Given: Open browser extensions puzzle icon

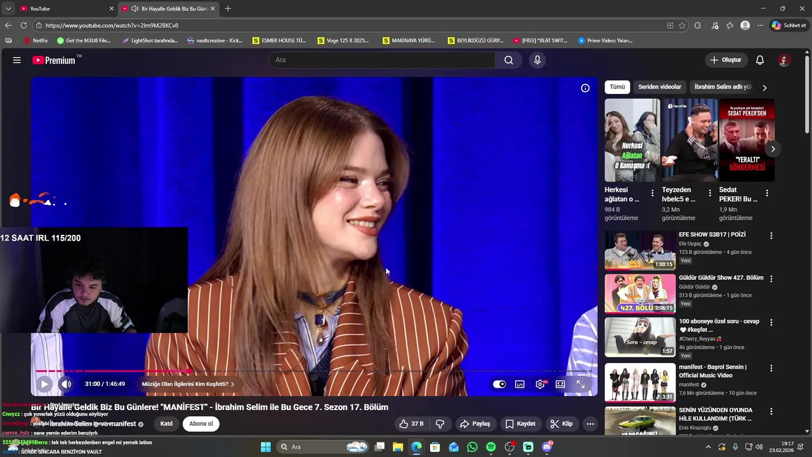Looking at the screenshot, I should [x=698, y=25].
